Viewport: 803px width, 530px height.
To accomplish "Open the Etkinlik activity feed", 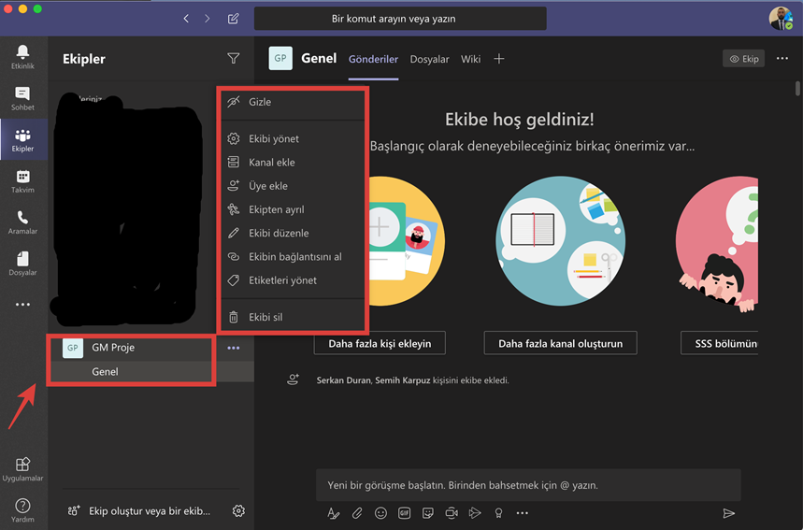I will pyautogui.click(x=22, y=57).
